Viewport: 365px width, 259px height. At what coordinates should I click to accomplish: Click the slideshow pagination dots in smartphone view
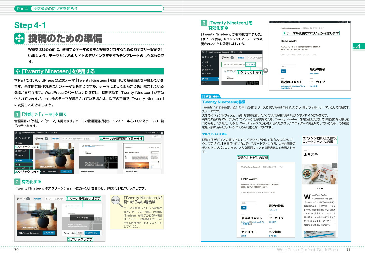pos(320,188)
